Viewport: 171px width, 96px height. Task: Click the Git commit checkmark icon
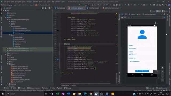point(141,5)
